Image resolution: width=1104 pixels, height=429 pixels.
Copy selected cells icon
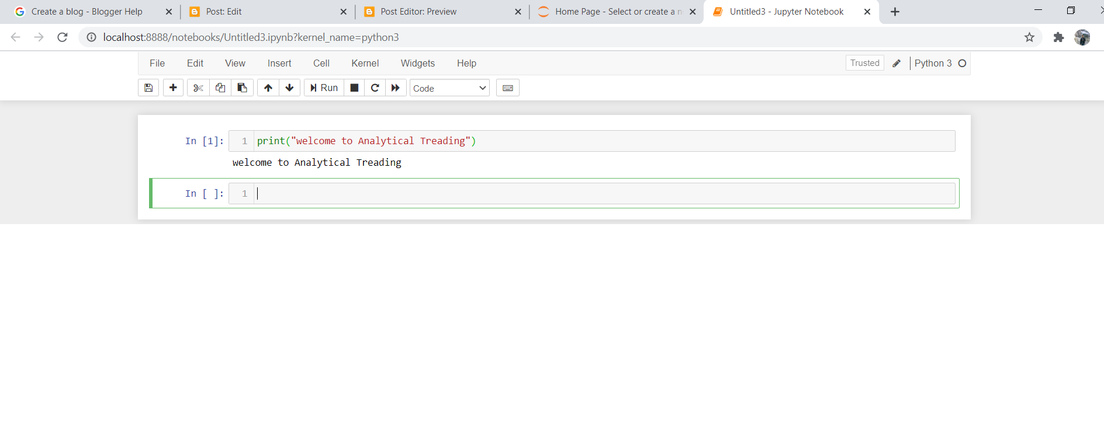[220, 88]
